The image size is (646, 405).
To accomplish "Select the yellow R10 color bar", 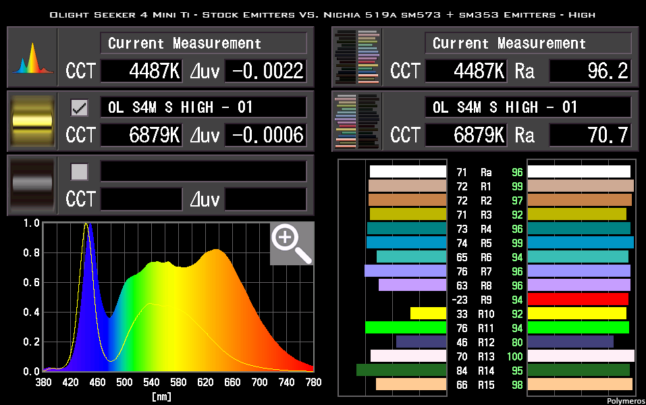I will (x=579, y=314).
